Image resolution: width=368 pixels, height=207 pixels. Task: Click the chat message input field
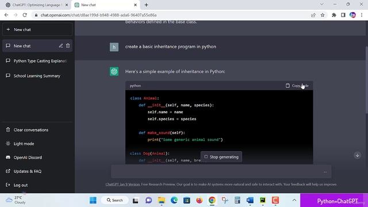click(x=221, y=172)
